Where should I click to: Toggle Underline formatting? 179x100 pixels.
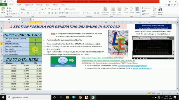tap(28, 13)
